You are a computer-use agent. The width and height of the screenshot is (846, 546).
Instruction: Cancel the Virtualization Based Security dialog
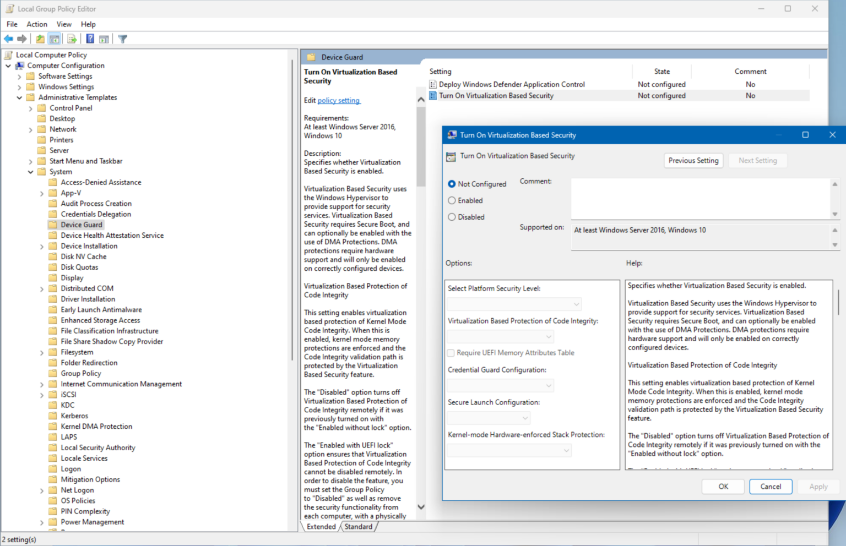pyautogui.click(x=771, y=487)
